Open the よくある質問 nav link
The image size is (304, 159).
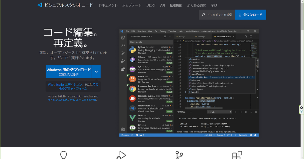coord(196,5)
